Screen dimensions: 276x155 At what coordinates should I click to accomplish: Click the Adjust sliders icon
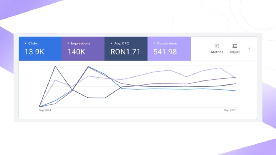(234, 46)
